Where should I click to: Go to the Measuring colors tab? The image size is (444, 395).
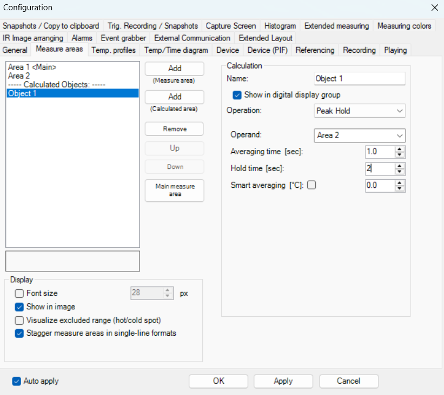404,26
